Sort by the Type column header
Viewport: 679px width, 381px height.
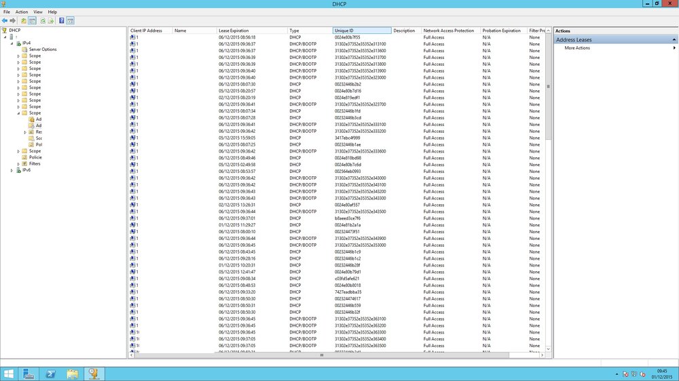[310, 31]
